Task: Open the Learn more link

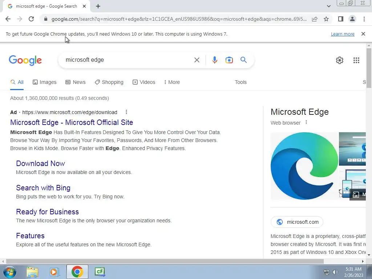Action: coord(343,34)
